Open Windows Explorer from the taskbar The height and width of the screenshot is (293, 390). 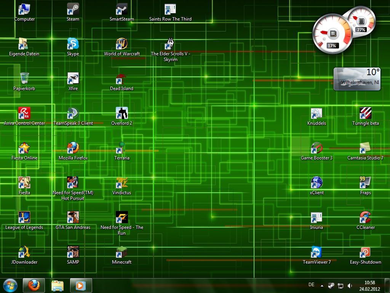[58, 285]
